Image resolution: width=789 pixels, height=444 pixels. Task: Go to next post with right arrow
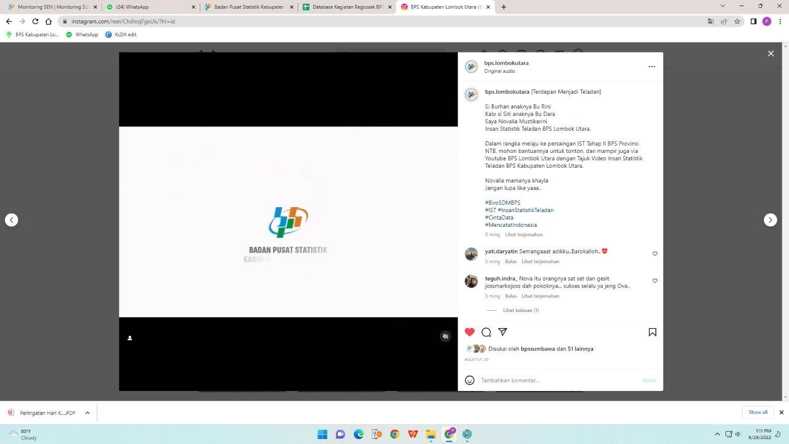tap(771, 220)
